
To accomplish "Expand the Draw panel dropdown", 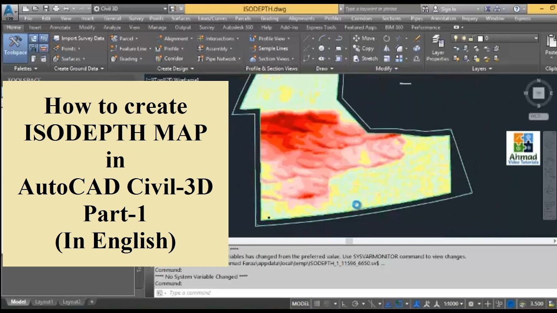I will tap(325, 68).
